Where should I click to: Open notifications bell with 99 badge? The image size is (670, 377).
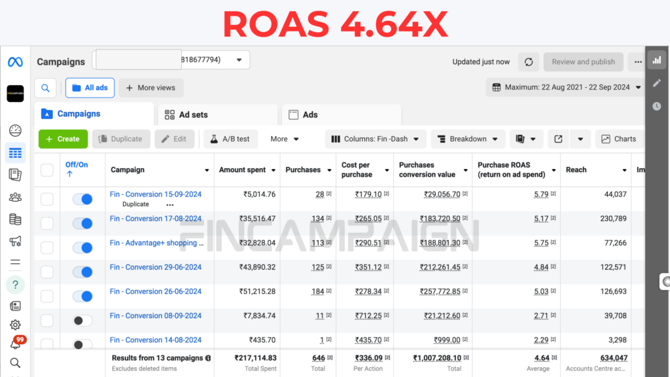tap(15, 344)
